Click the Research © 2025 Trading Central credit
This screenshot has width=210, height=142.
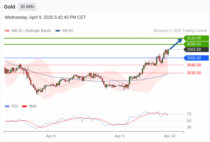180,31
